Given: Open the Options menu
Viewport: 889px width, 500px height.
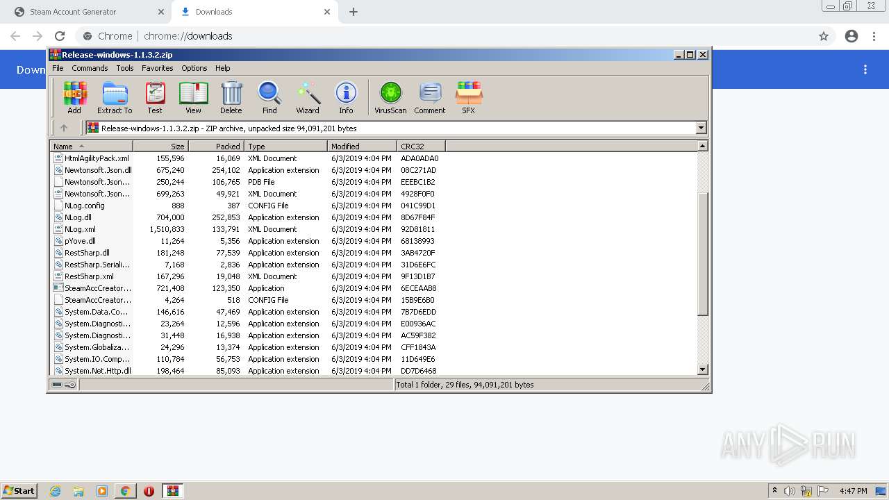Looking at the screenshot, I should [x=194, y=68].
